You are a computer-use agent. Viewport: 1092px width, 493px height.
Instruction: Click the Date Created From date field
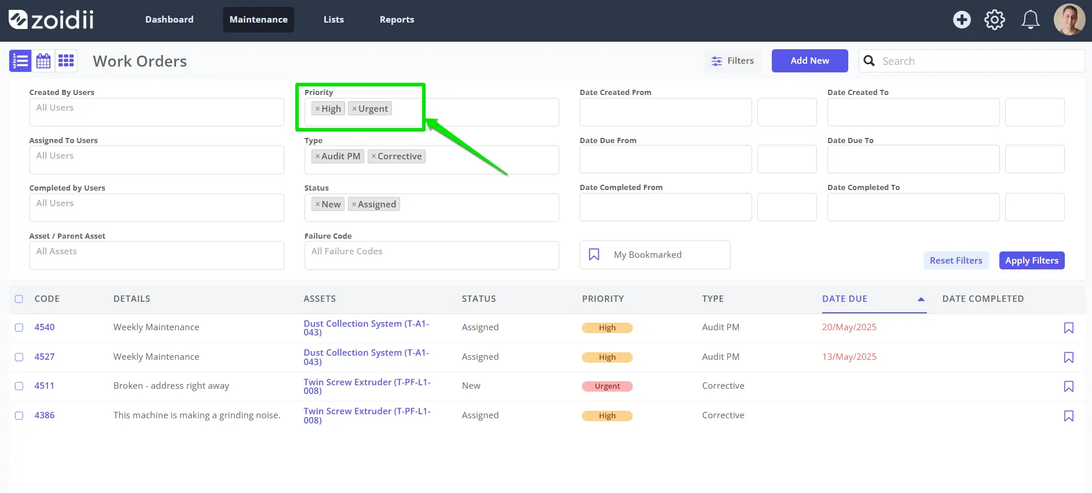pos(666,112)
